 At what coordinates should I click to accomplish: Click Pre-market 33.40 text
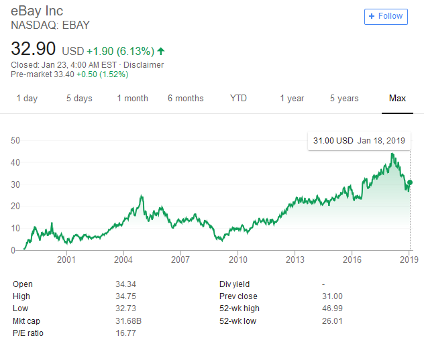42,74
